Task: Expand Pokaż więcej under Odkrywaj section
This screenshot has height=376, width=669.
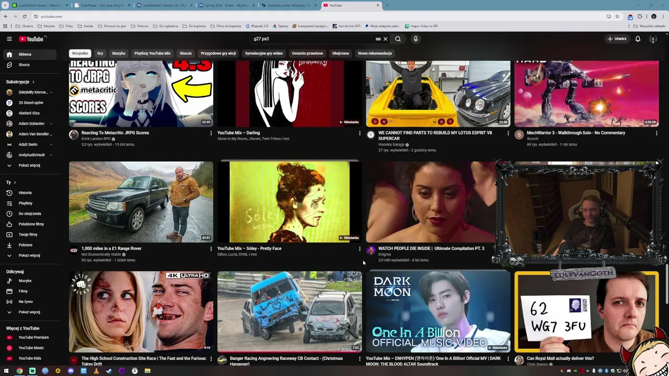Action: [x=30, y=312]
